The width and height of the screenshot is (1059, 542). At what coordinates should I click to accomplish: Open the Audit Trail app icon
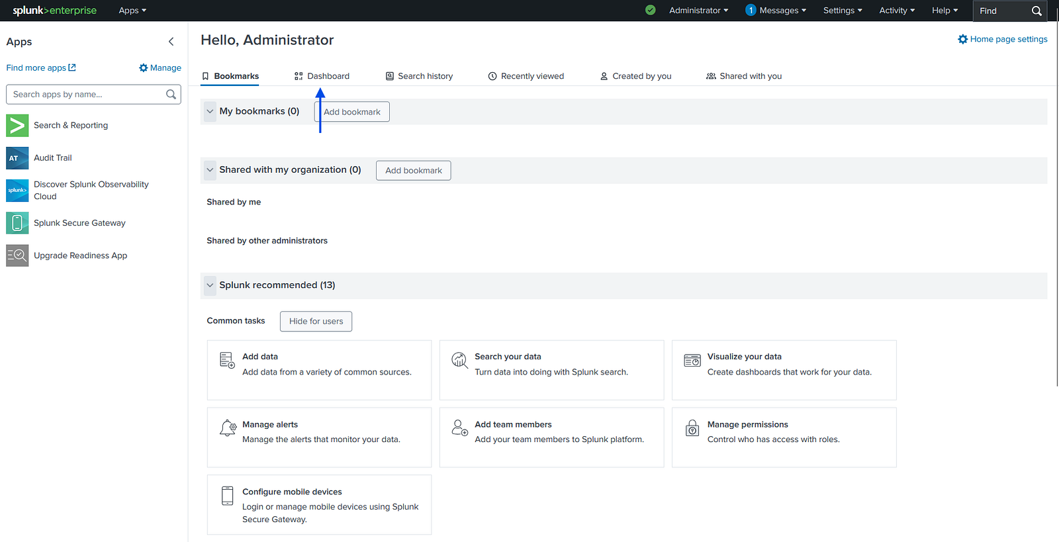[17, 158]
